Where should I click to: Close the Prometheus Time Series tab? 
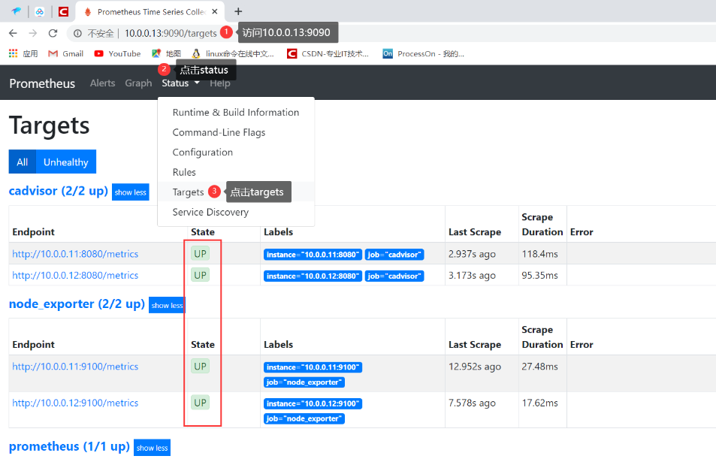[x=215, y=11]
